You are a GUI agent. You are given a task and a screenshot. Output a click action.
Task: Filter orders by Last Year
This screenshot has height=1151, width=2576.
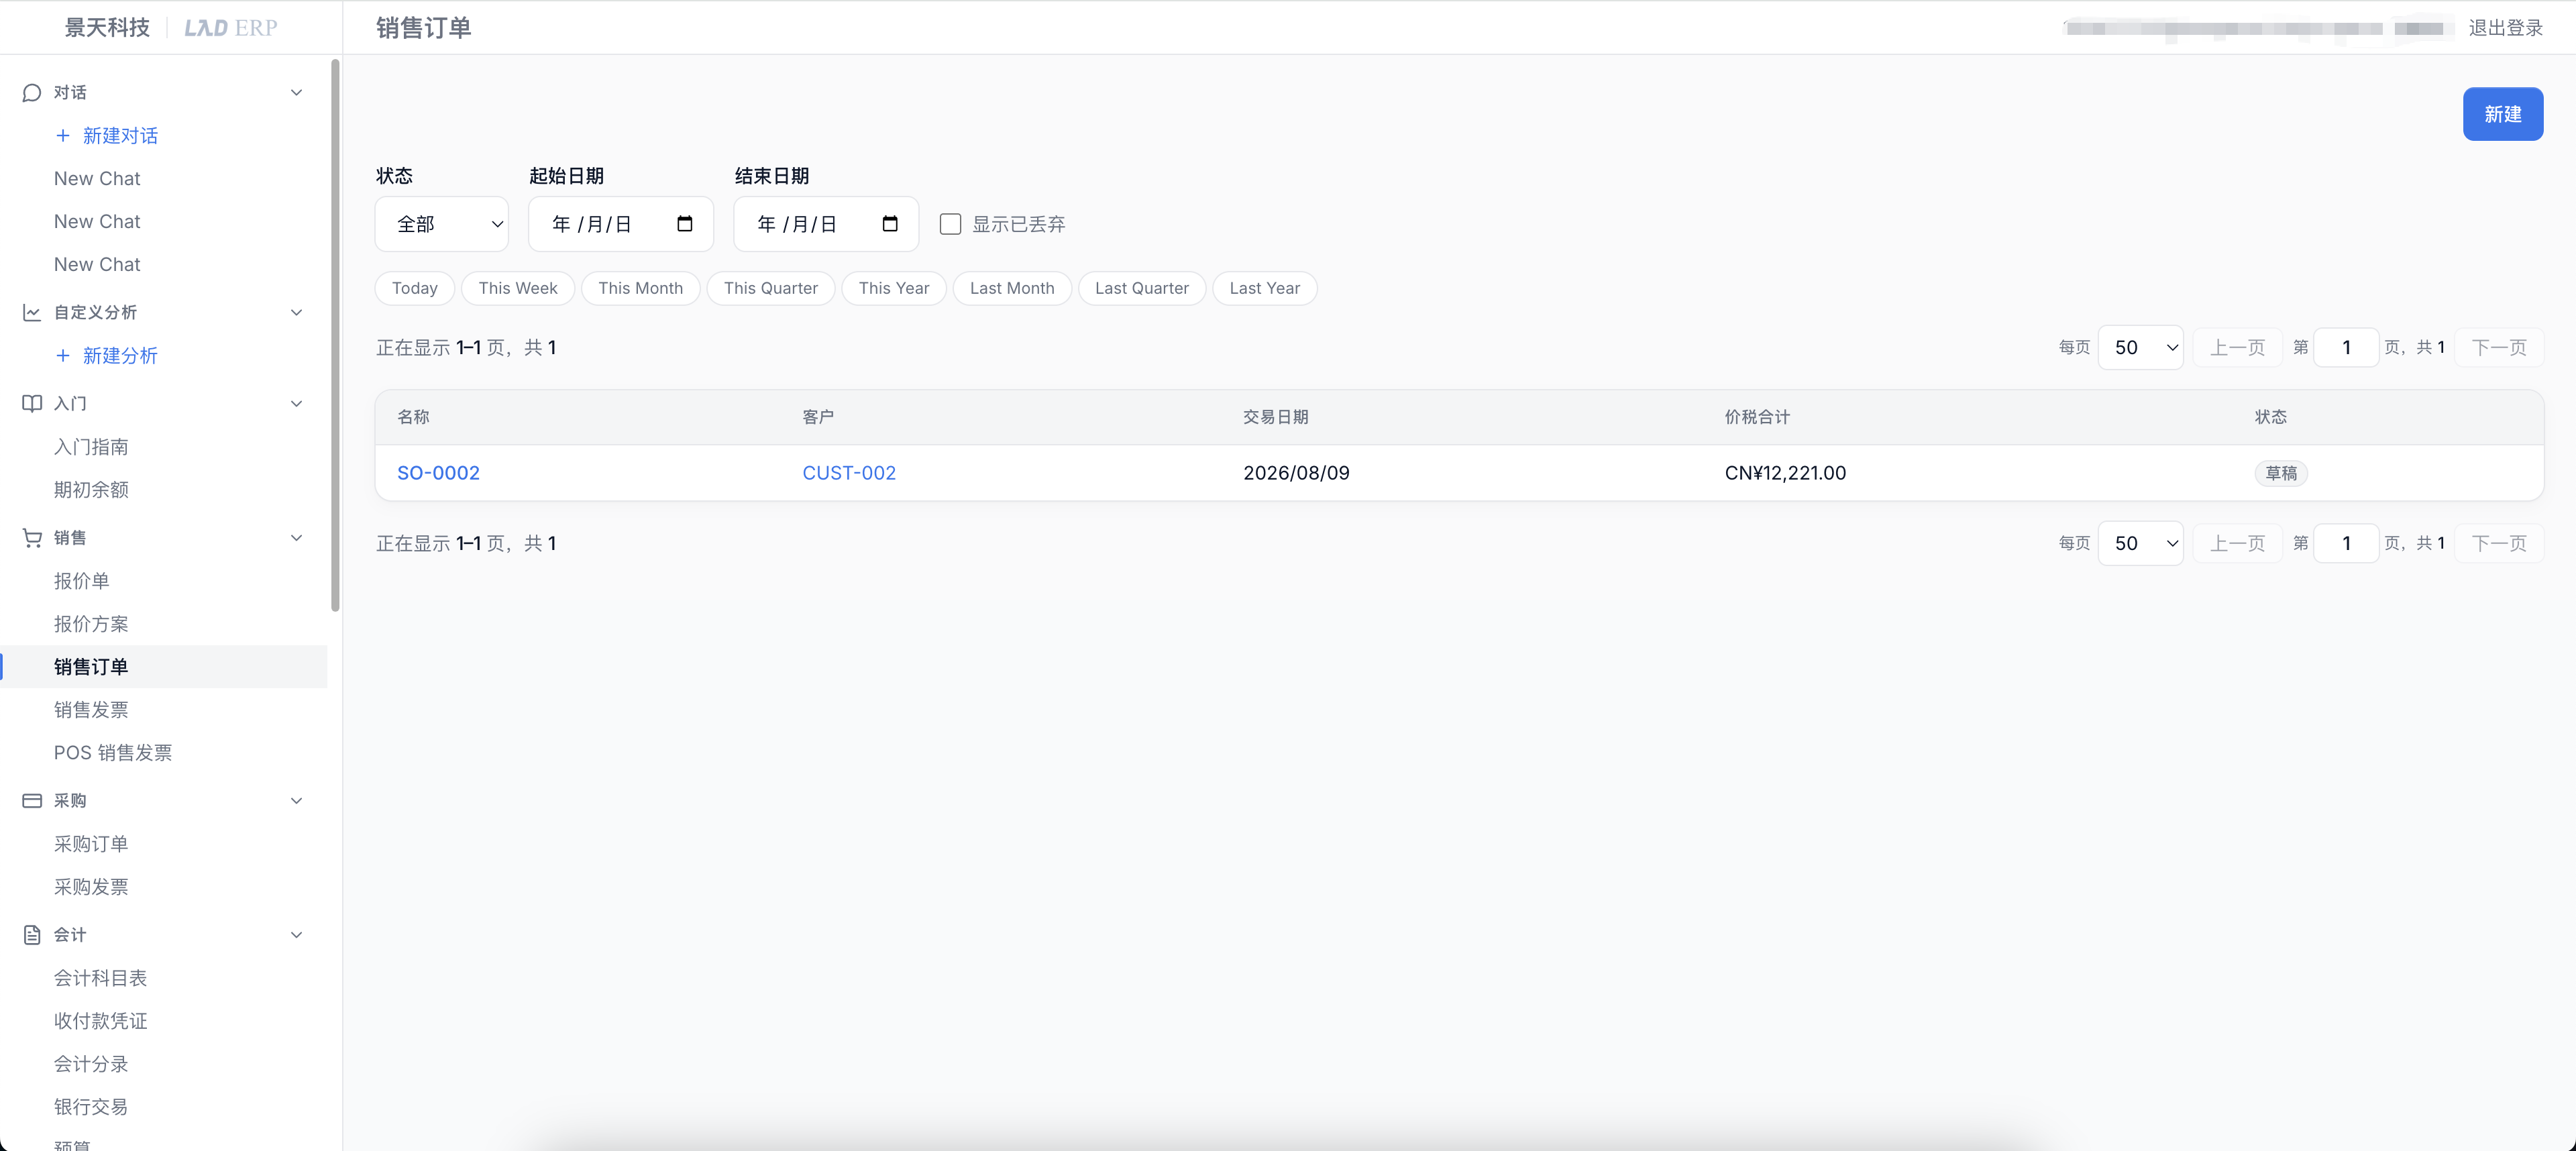1265,288
